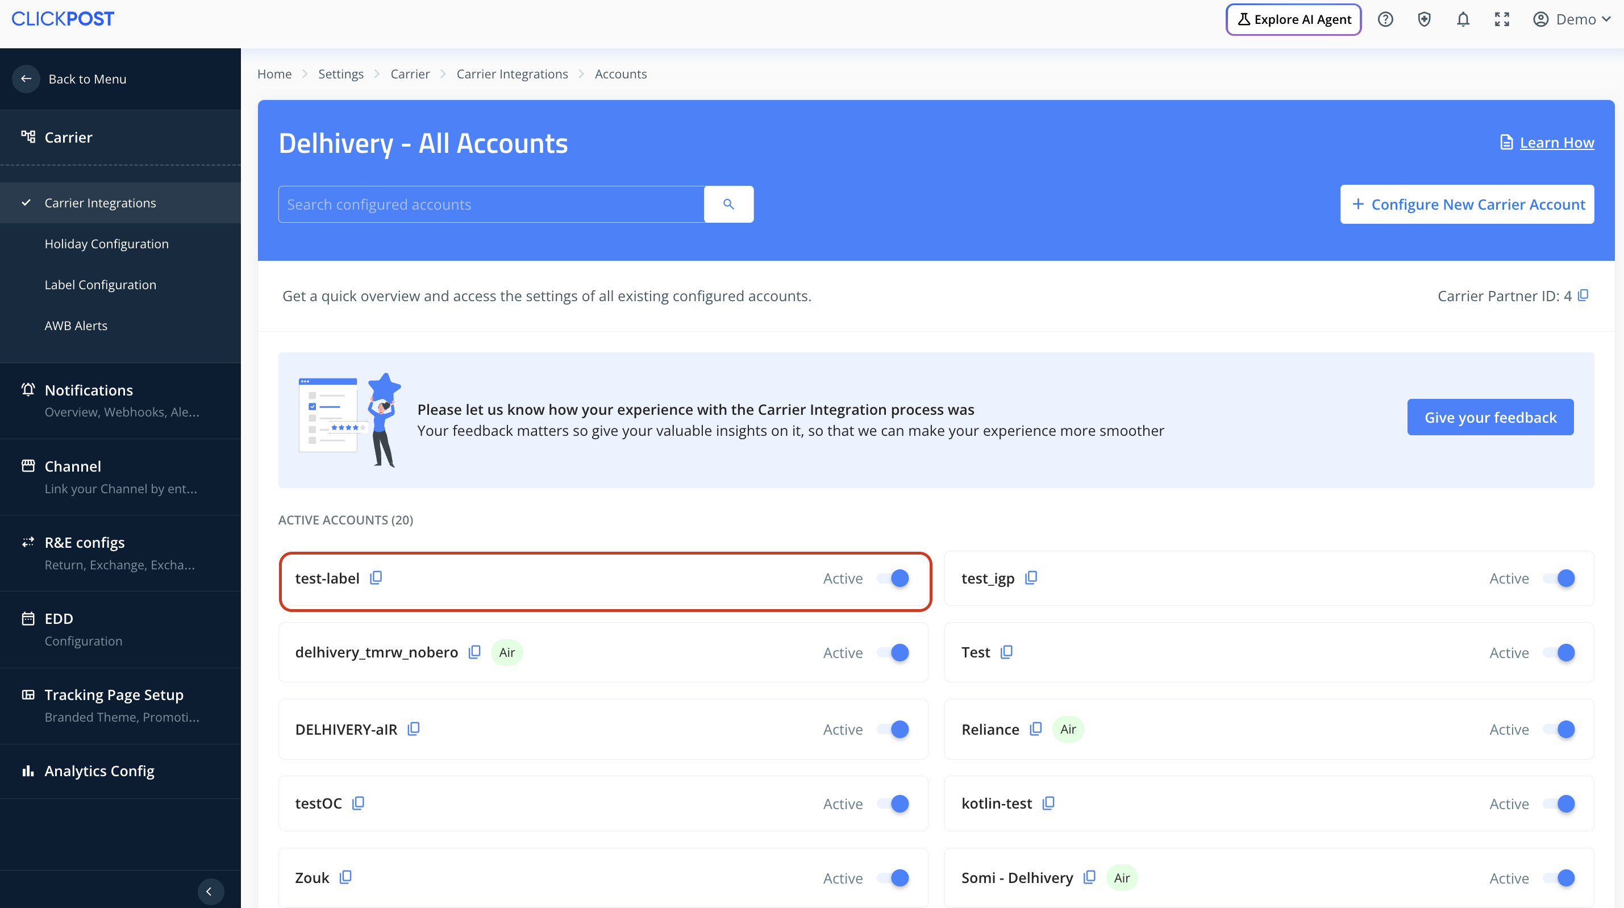This screenshot has width=1624, height=908.
Task: Focus the Search configured accounts field
Action: tap(490, 205)
